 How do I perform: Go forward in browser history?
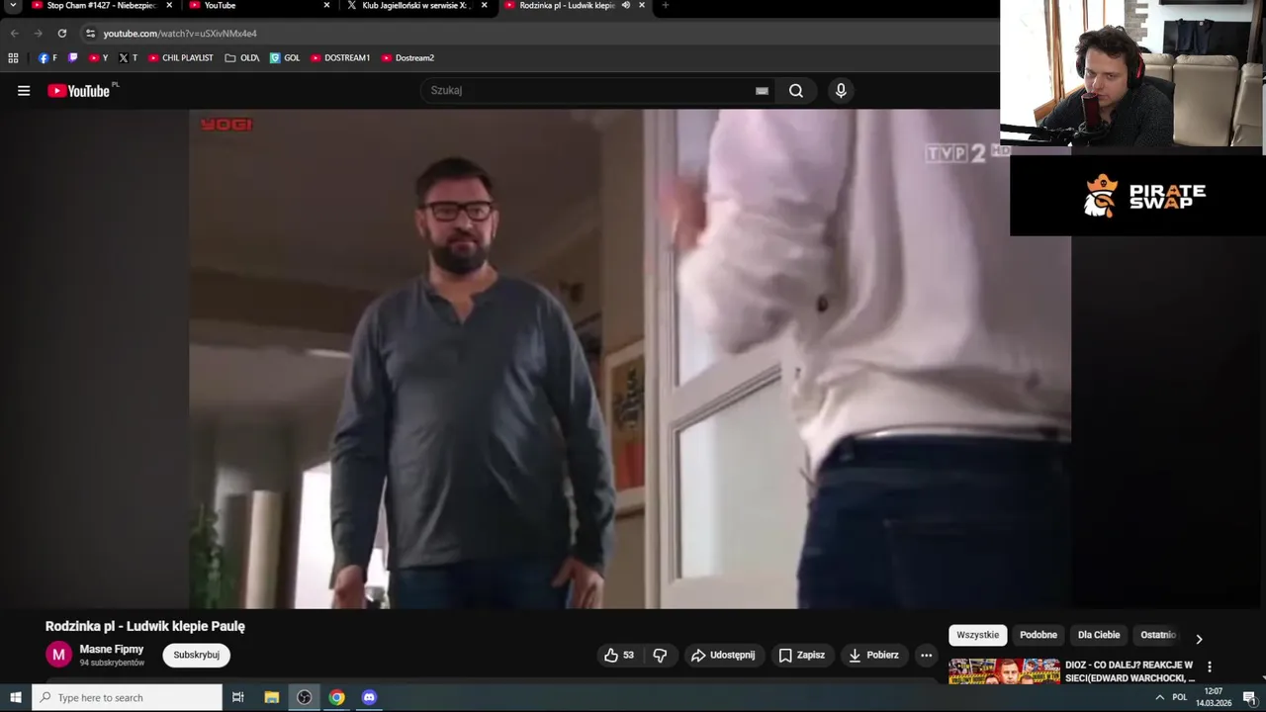pyautogui.click(x=39, y=33)
